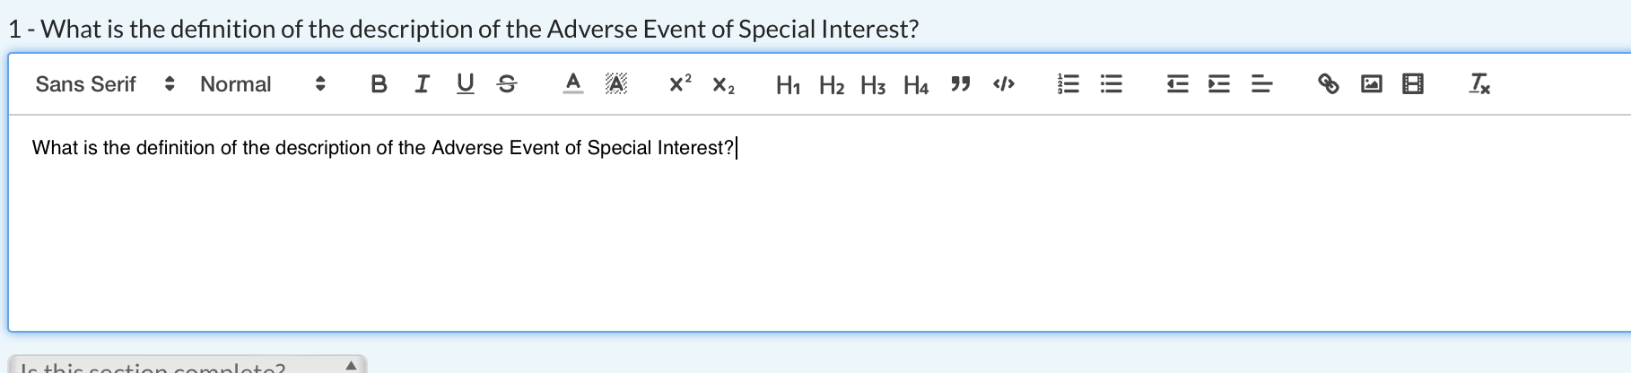This screenshot has height=373, width=1631.
Task: Toggle italic formatting
Action: pyautogui.click(x=422, y=84)
